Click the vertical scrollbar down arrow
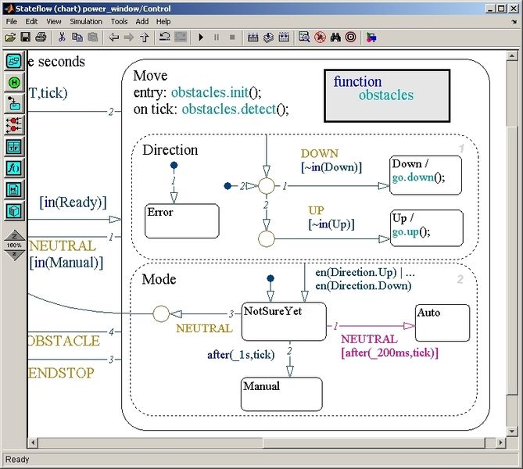 click(511, 431)
